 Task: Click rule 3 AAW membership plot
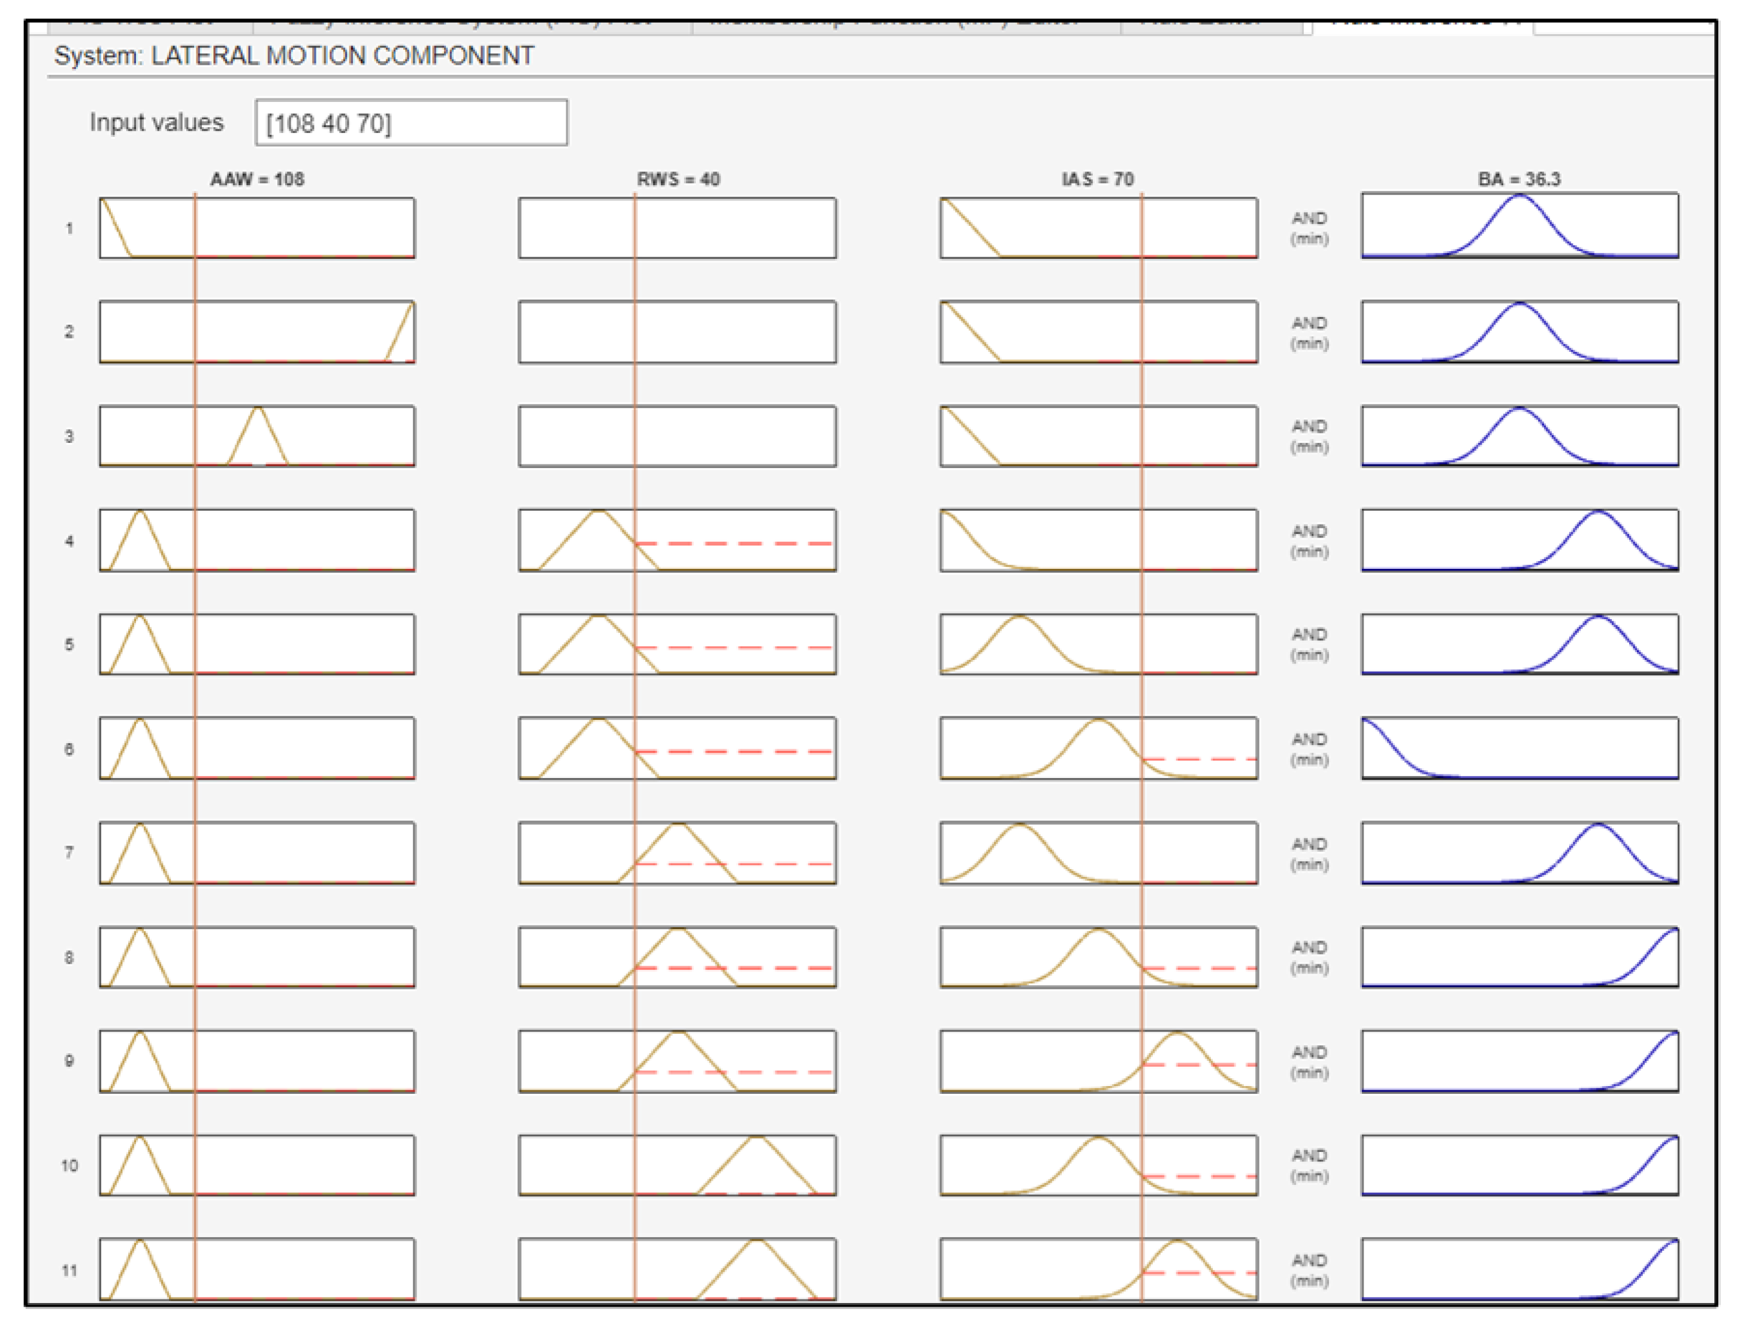point(257,436)
